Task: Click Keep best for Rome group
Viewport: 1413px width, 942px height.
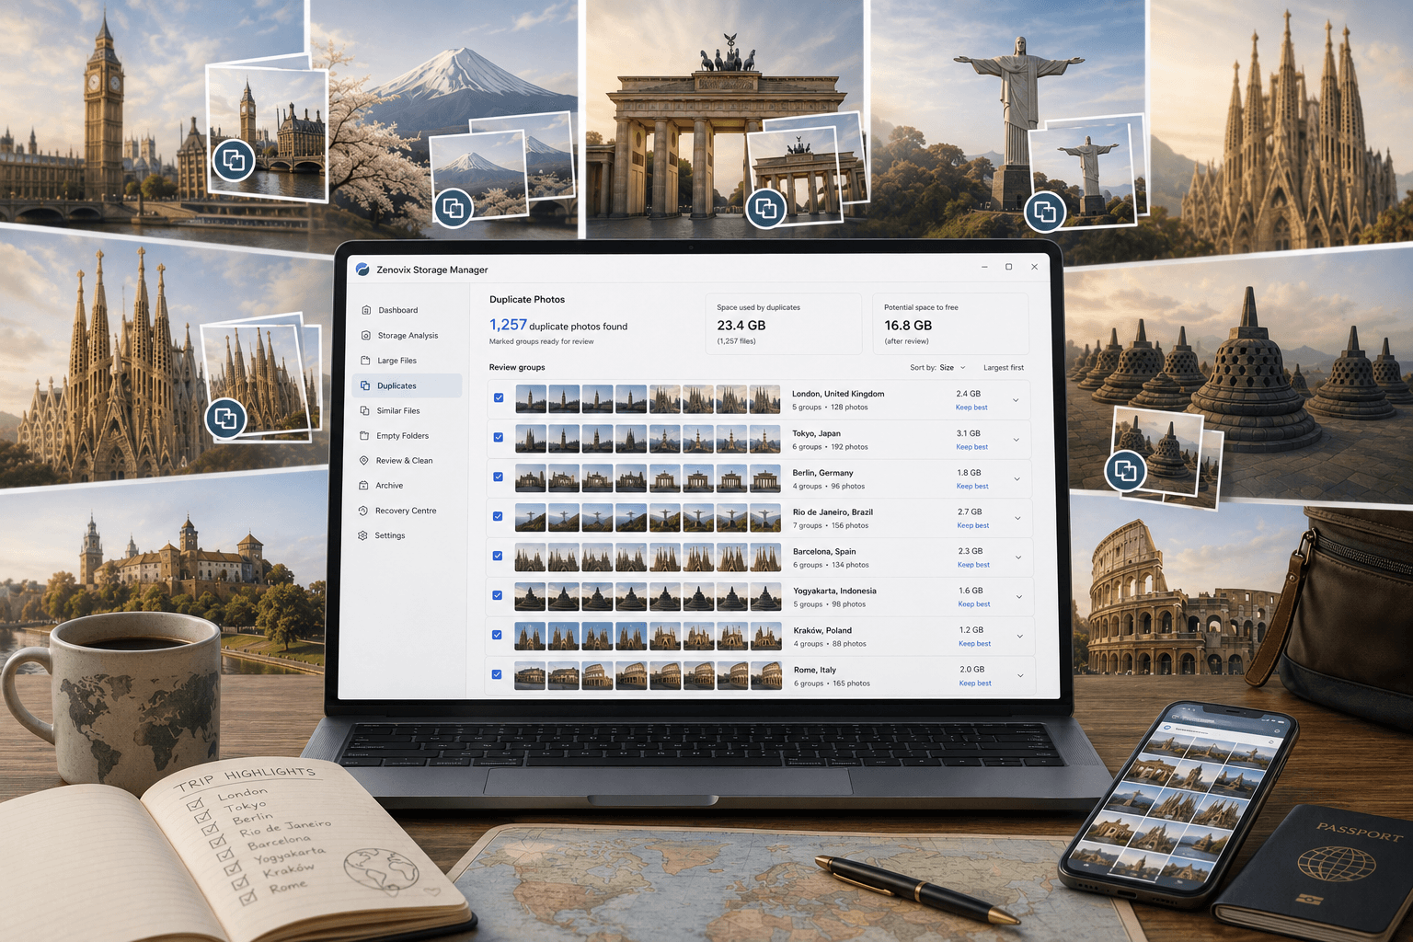Action: point(975,684)
